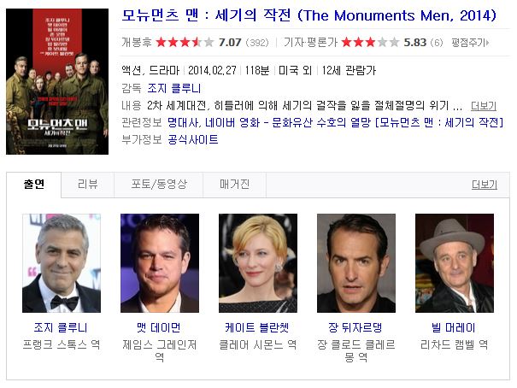The height and width of the screenshot is (388, 517).
Task: Click Matt Damon's cast photo
Action: point(160,263)
